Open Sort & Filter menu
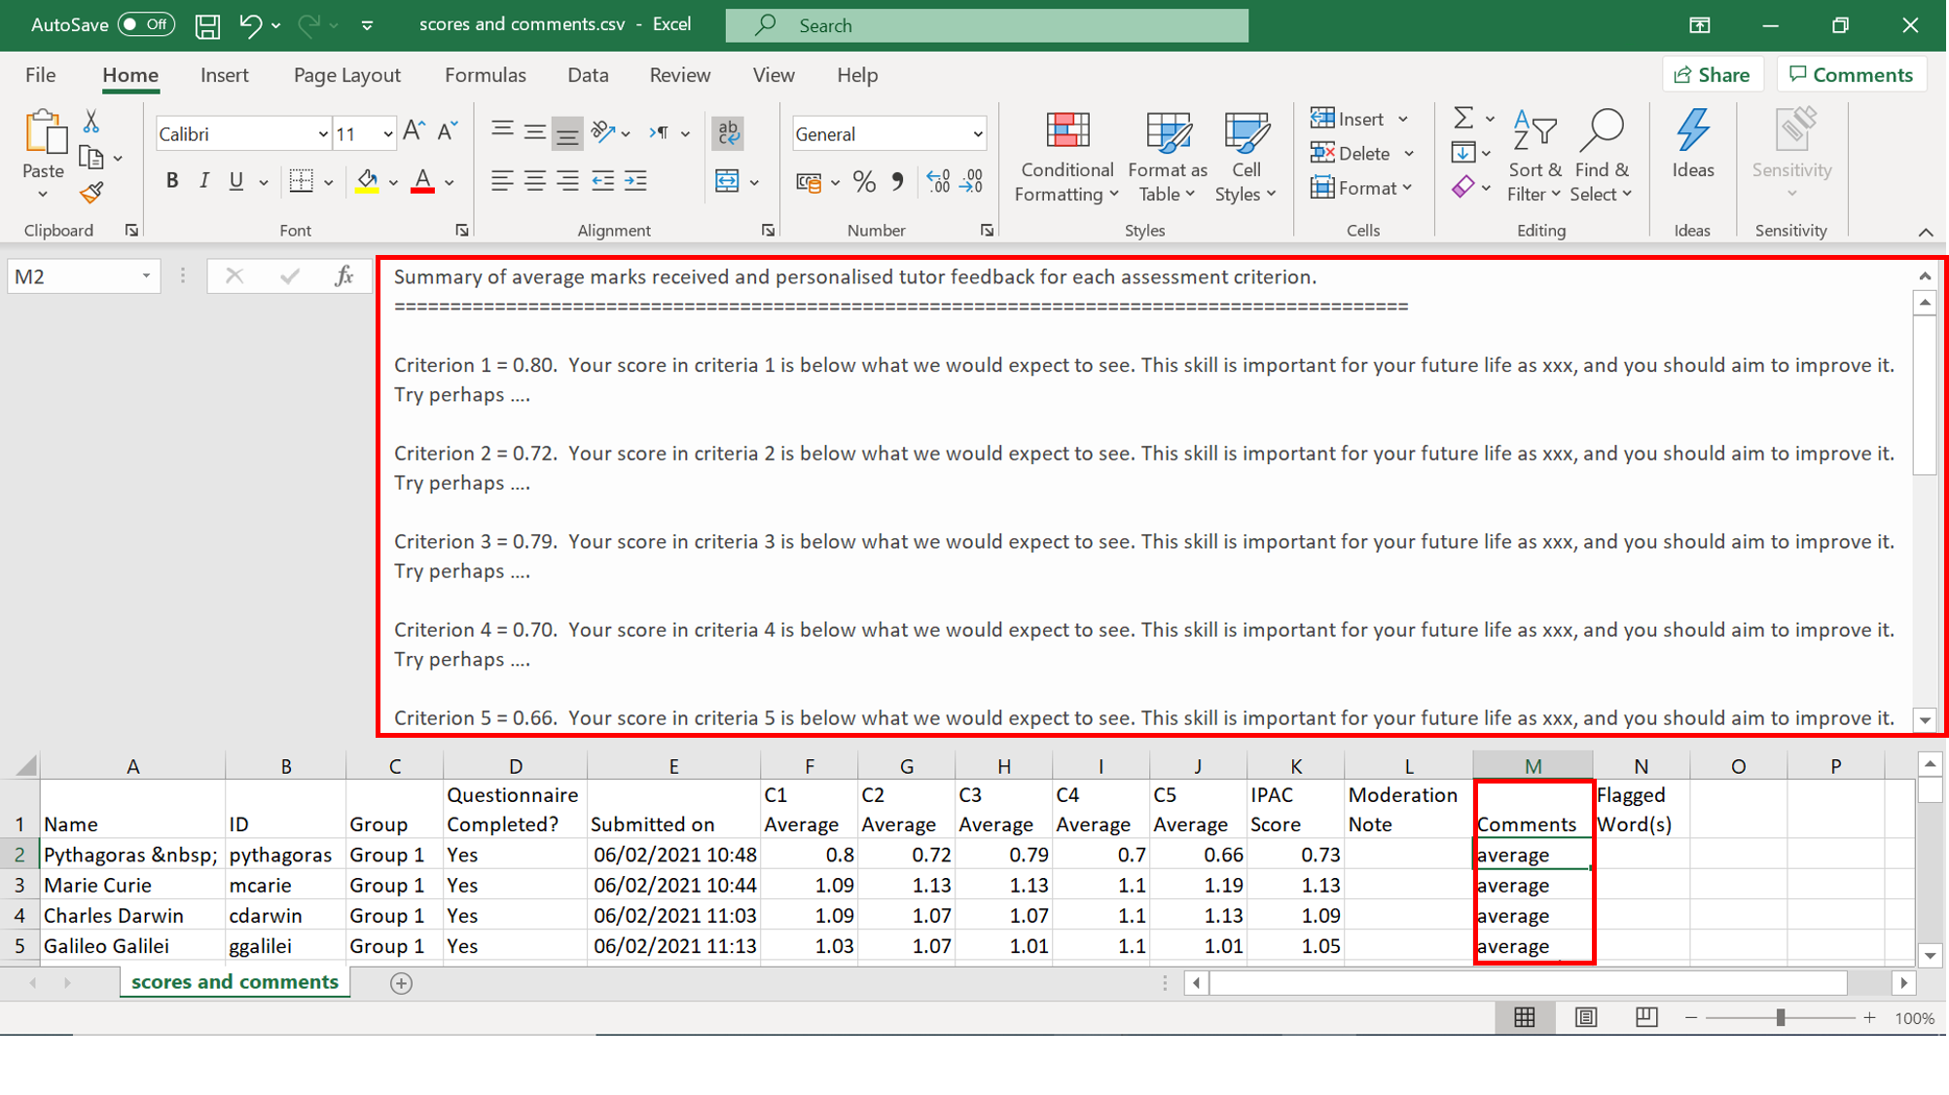 click(x=1534, y=156)
